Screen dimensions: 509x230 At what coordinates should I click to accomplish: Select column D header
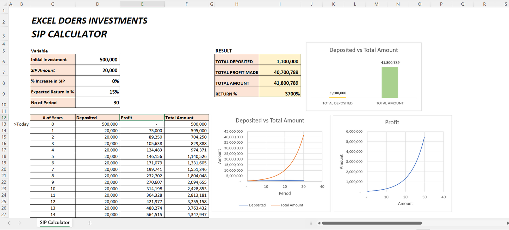[x=98, y=4]
